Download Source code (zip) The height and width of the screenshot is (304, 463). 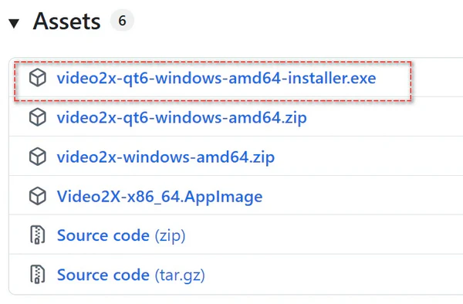(x=121, y=235)
